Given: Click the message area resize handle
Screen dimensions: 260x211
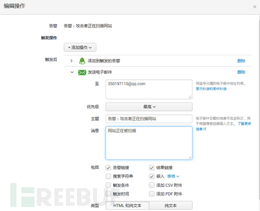Looking at the screenshot, I should [x=190, y=157].
